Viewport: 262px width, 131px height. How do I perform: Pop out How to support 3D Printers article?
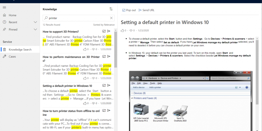click(x=104, y=31)
